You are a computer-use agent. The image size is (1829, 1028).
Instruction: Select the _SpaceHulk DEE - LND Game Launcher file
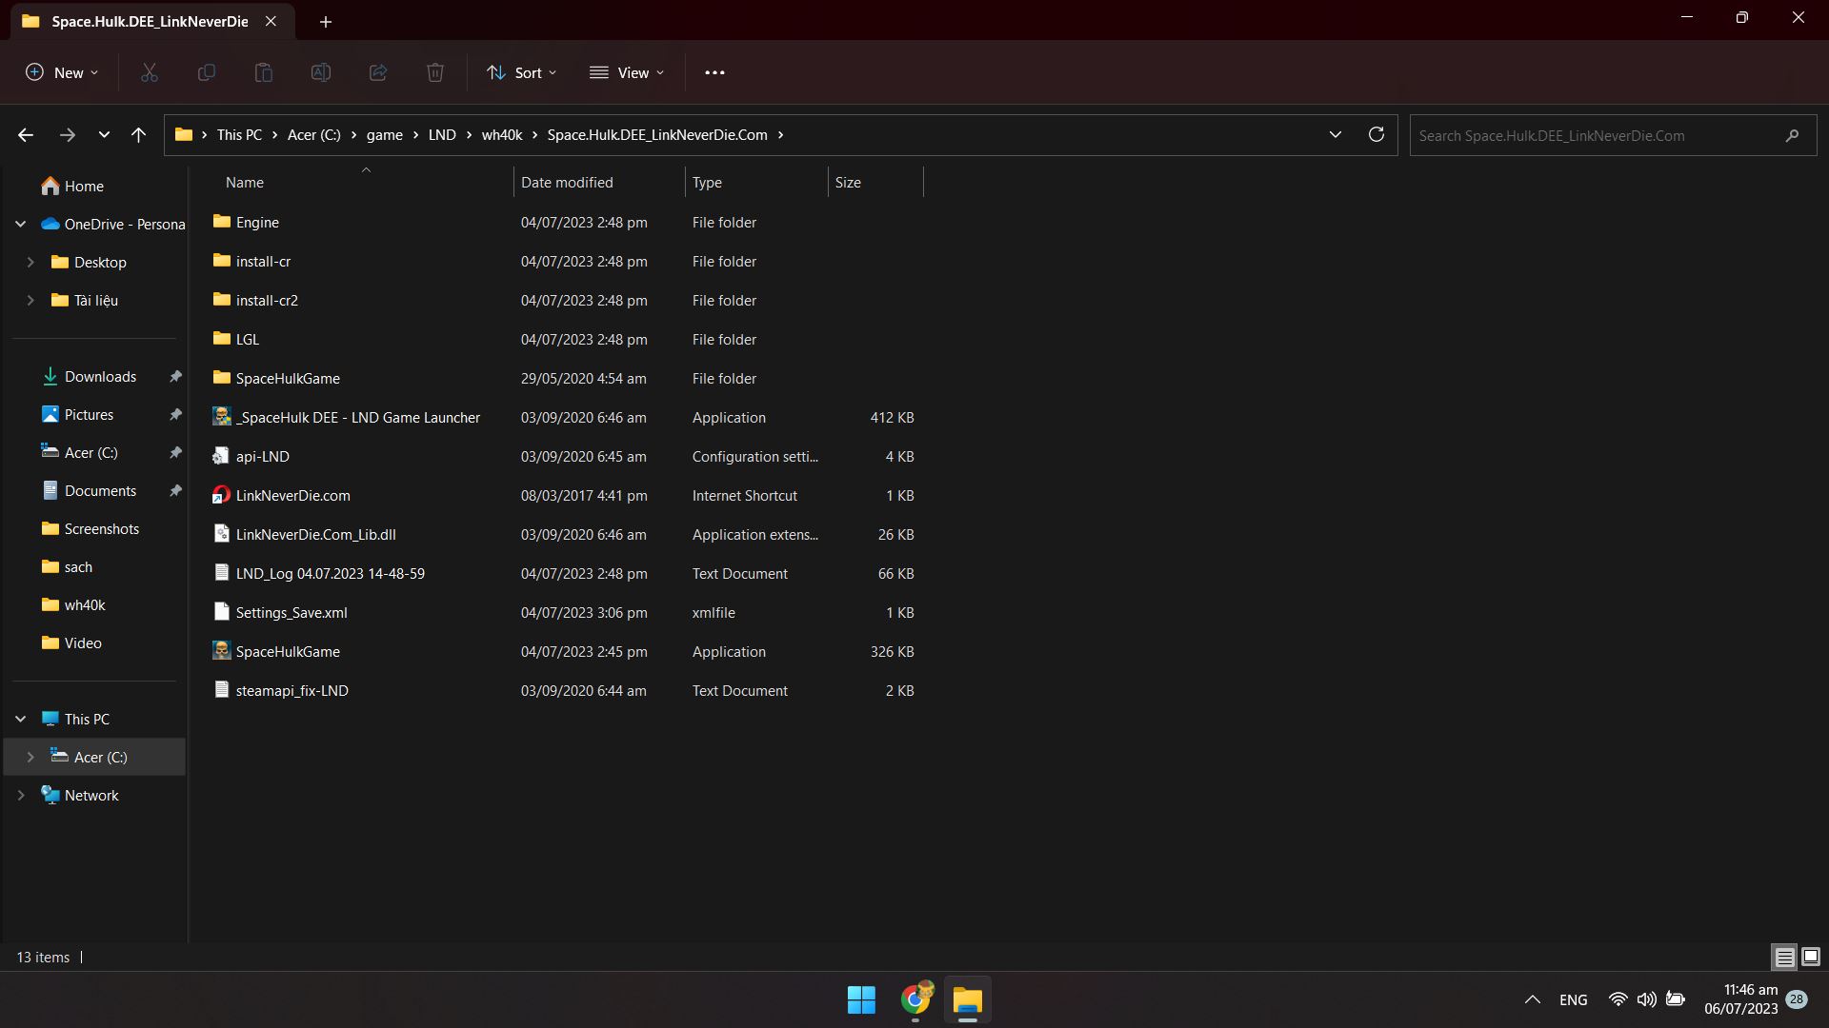pyautogui.click(x=357, y=418)
